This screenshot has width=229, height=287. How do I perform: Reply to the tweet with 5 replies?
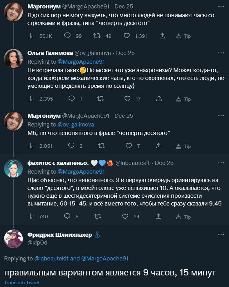coord(67,216)
